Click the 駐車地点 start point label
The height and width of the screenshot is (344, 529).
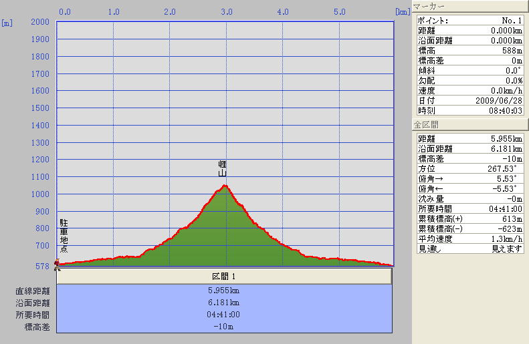coord(64,236)
